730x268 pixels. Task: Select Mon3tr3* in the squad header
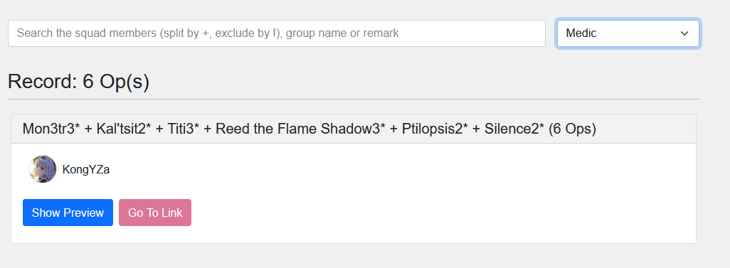(49, 129)
